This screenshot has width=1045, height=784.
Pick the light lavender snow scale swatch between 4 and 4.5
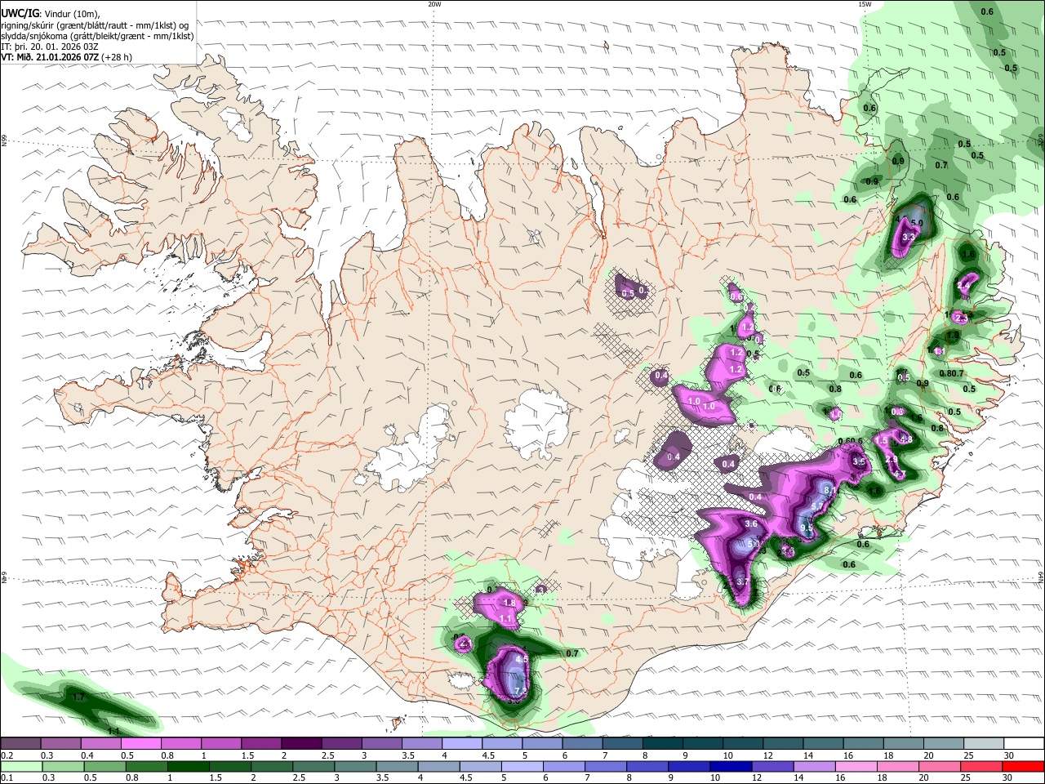click(462, 743)
